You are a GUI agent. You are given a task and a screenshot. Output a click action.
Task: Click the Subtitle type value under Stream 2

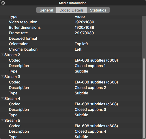81,71
